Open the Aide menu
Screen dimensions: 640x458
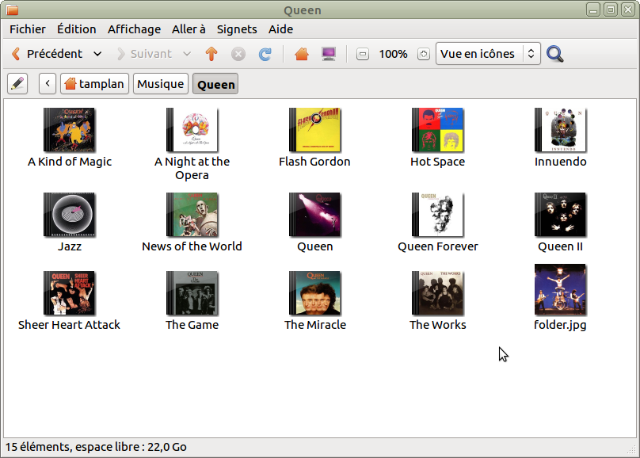[281, 29]
